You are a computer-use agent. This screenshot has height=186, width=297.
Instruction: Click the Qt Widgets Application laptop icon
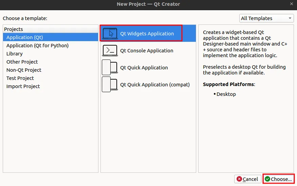pos(110,33)
